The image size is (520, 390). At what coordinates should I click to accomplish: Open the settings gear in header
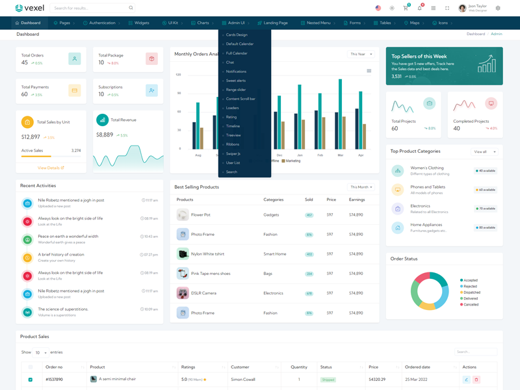click(498, 8)
